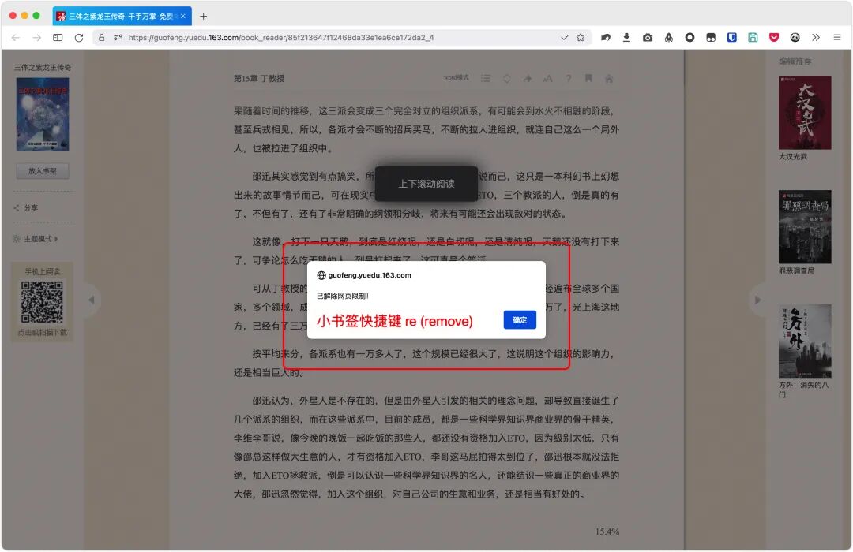The width and height of the screenshot is (853, 552).
Task: Click the green floppy-disk save extension
Action: click(753, 38)
